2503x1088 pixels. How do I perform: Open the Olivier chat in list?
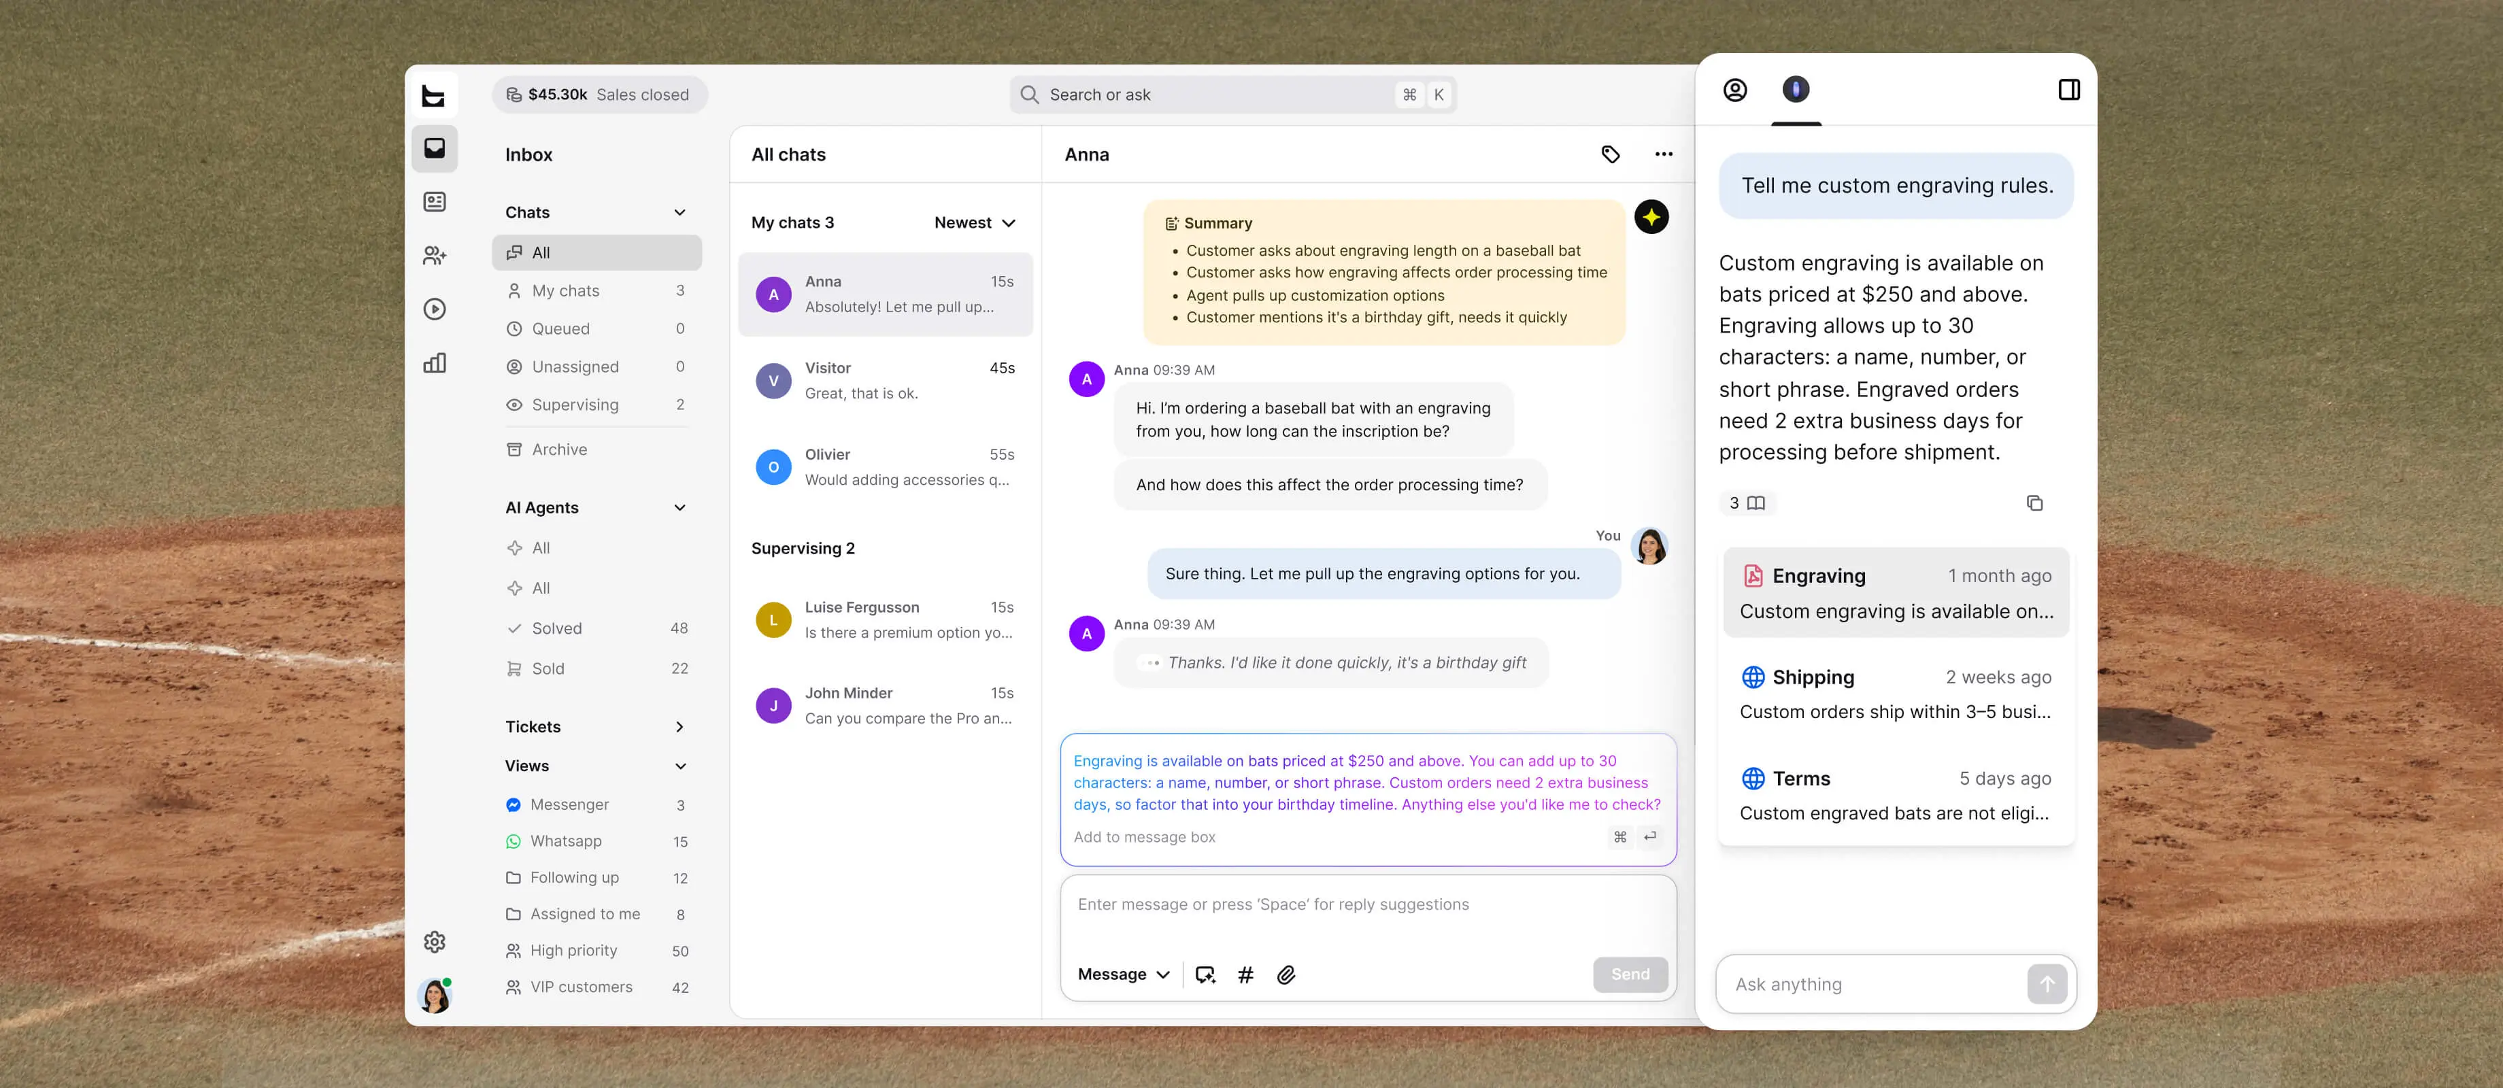point(884,467)
